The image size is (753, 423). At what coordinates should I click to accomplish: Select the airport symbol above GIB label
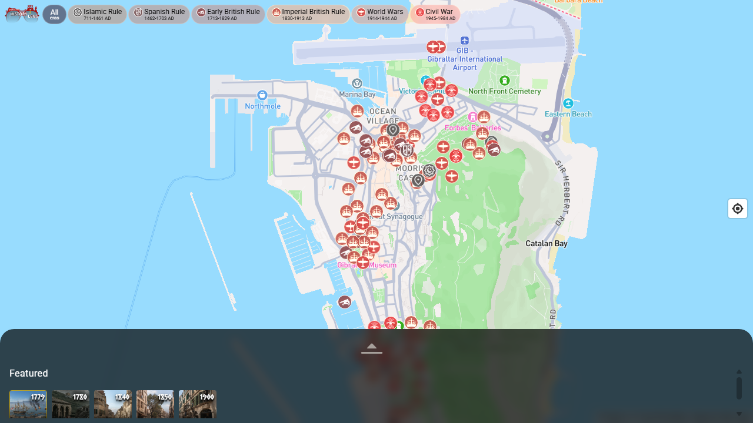pos(465,41)
